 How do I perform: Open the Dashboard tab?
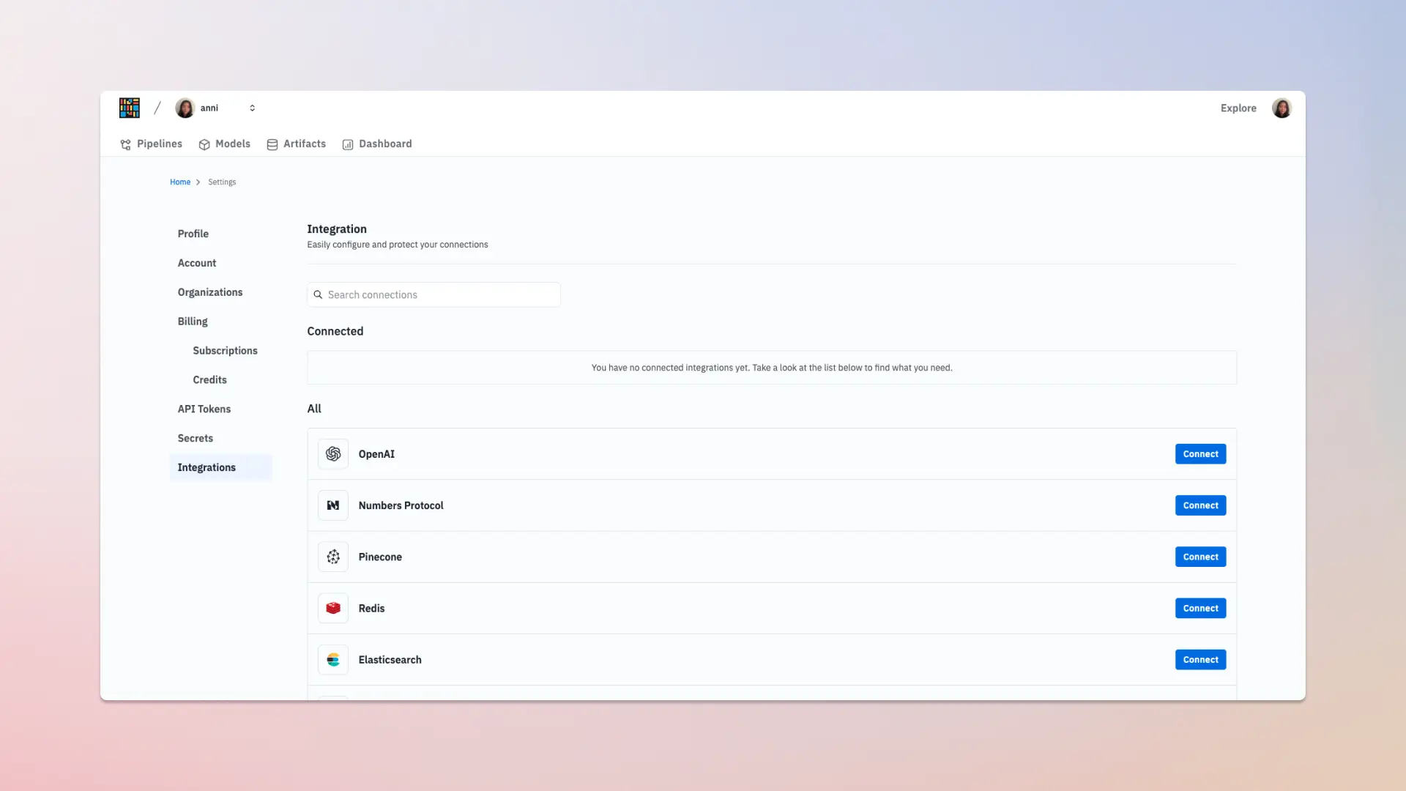376,144
